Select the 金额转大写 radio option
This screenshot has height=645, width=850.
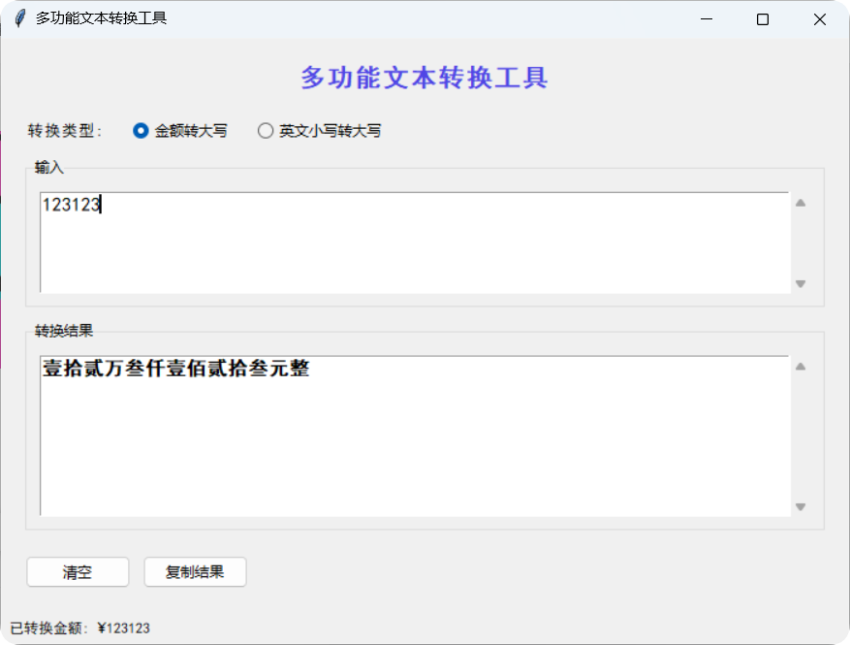tap(180, 131)
